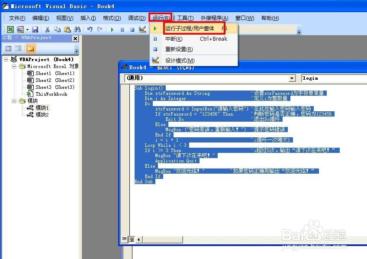Select 模块2 in project tree

coord(42,114)
